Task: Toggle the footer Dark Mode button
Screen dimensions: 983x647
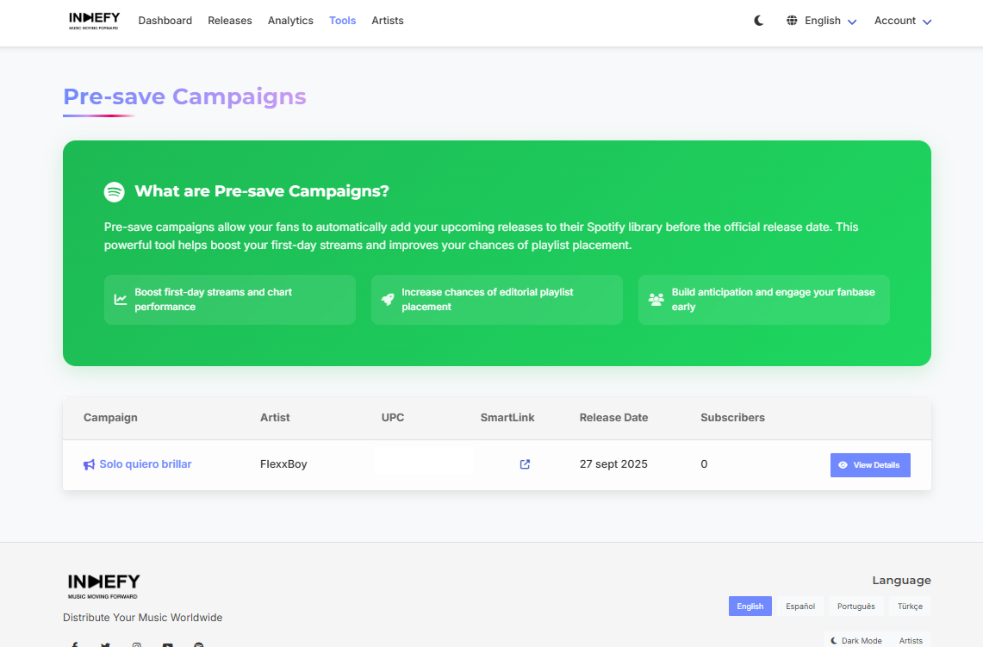Action: 856,640
